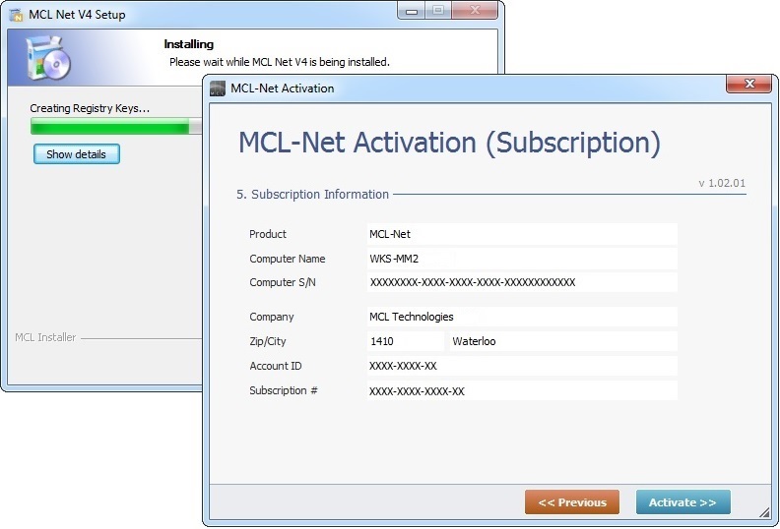
Task: Click the activation window's corner grip
Action: pyautogui.click(x=764, y=513)
